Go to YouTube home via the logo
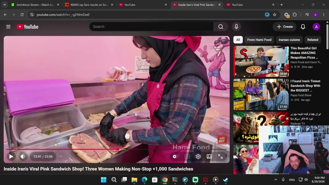Viewport: 329px width, 185px height. 28,27
